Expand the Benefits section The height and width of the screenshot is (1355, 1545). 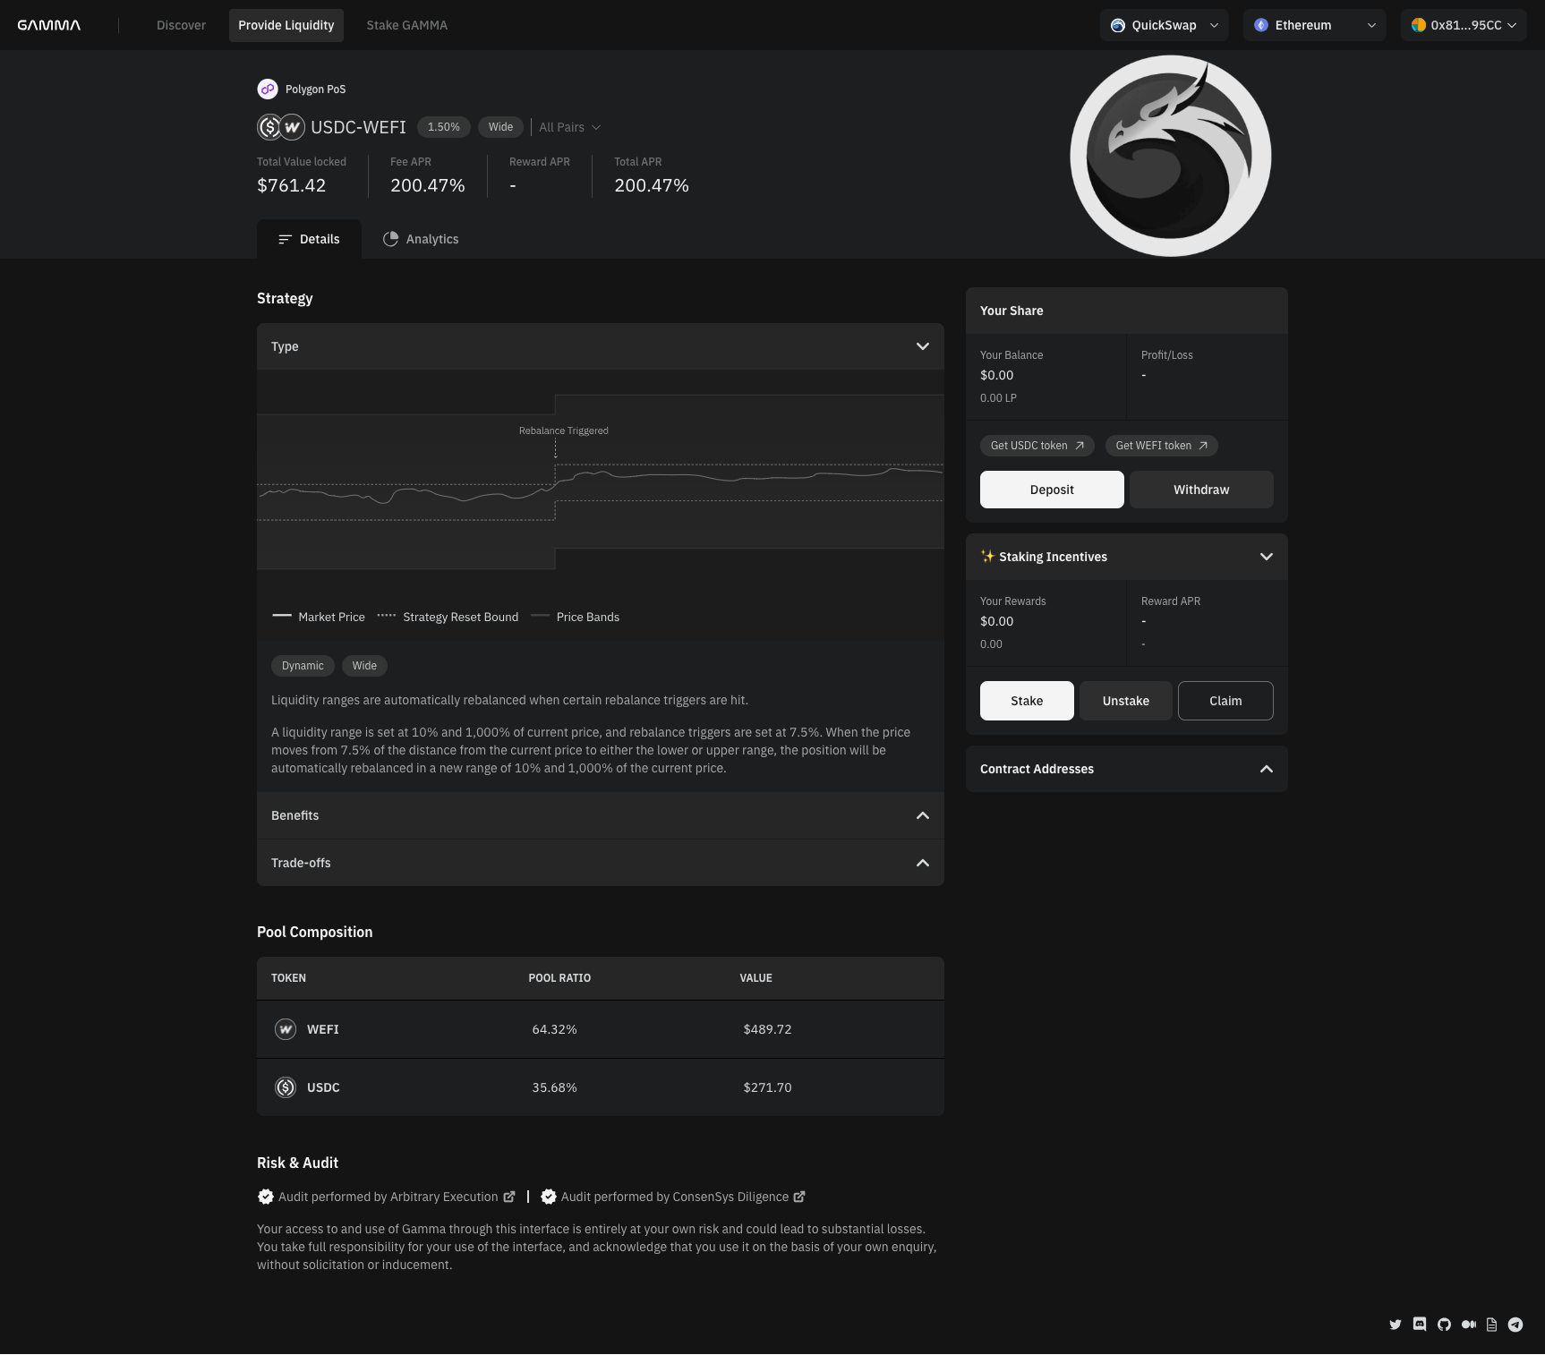601,815
